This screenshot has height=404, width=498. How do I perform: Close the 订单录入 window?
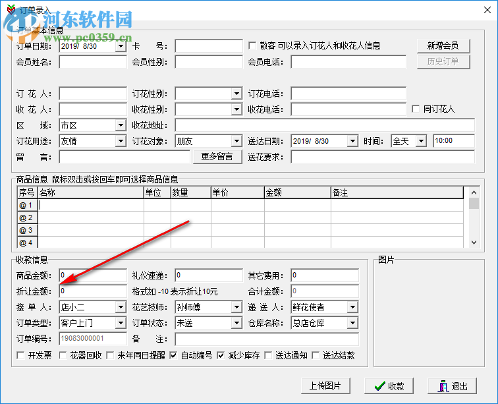pyautogui.click(x=487, y=10)
